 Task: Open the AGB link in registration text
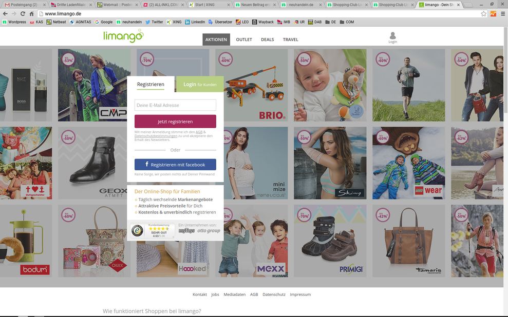[199, 132]
